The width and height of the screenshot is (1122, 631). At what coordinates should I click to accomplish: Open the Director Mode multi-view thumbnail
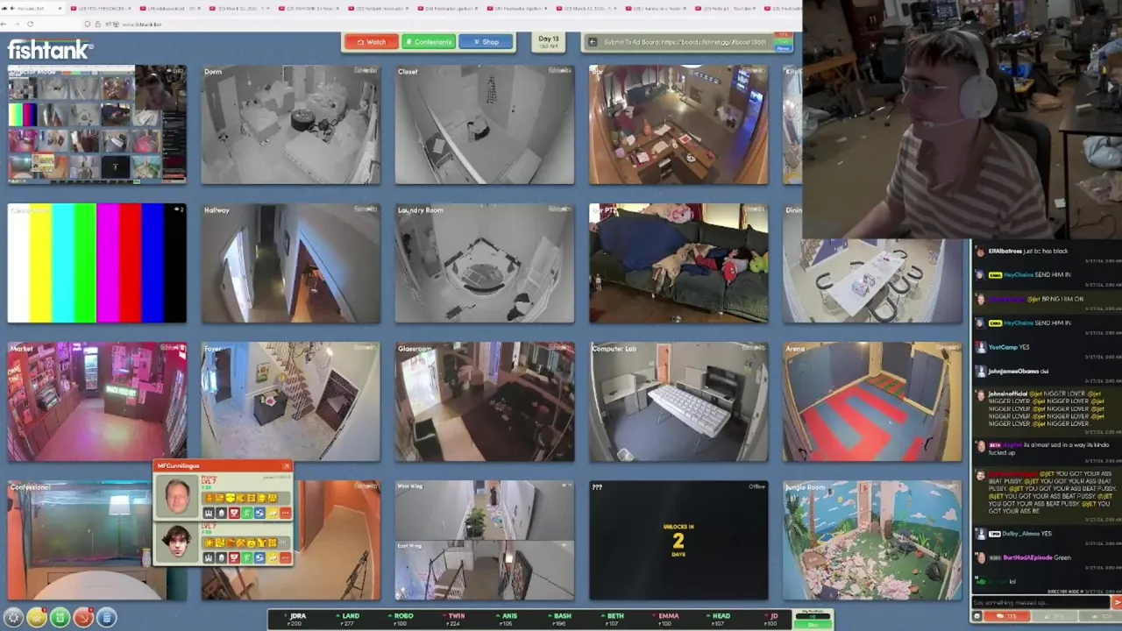coord(96,124)
